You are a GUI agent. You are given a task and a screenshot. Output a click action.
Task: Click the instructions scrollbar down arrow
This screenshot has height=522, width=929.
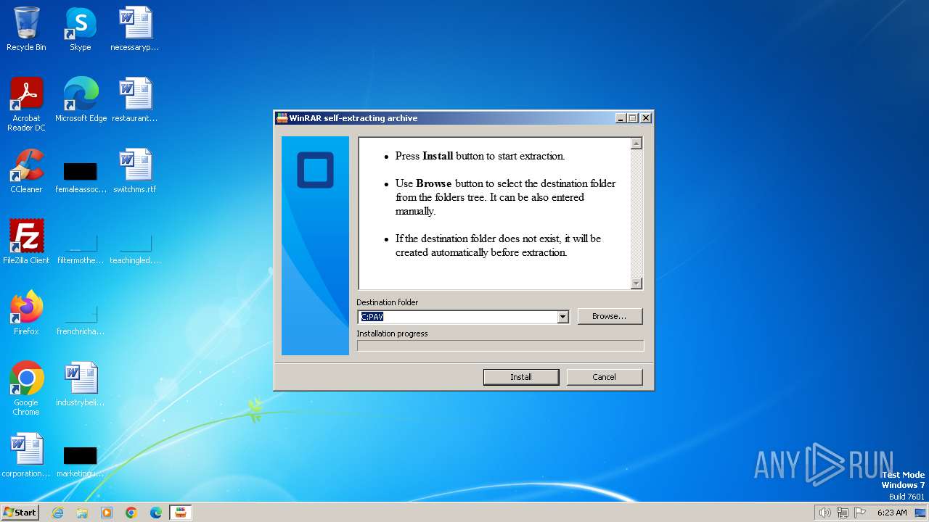click(x=637, y=283)
